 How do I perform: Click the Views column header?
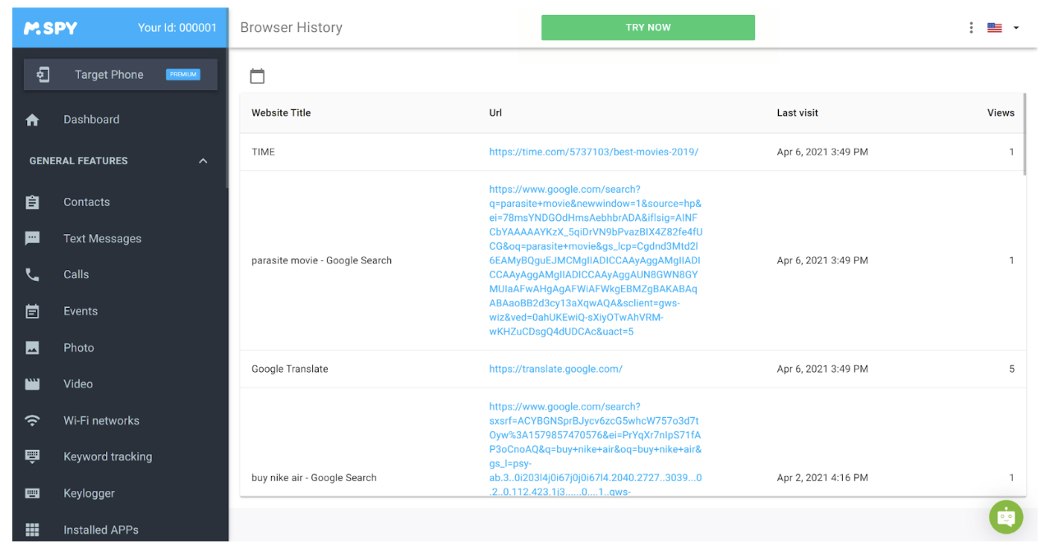pos(1001,113)
